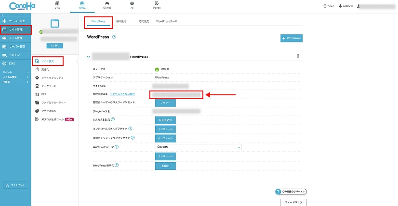Click the フィードバック button

[x=293, y=203]
